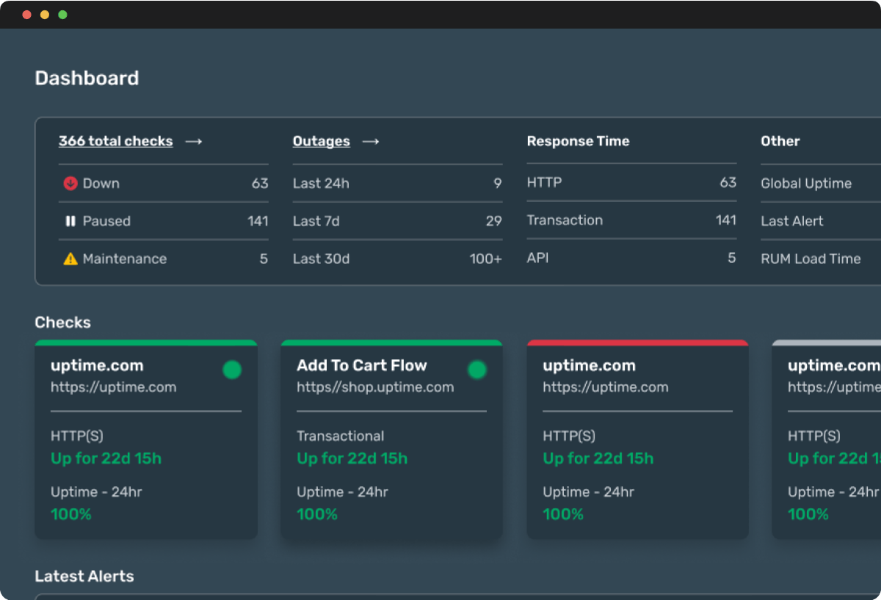Click the arrow next to Outages
881x600 pixels.
point(371,142)
